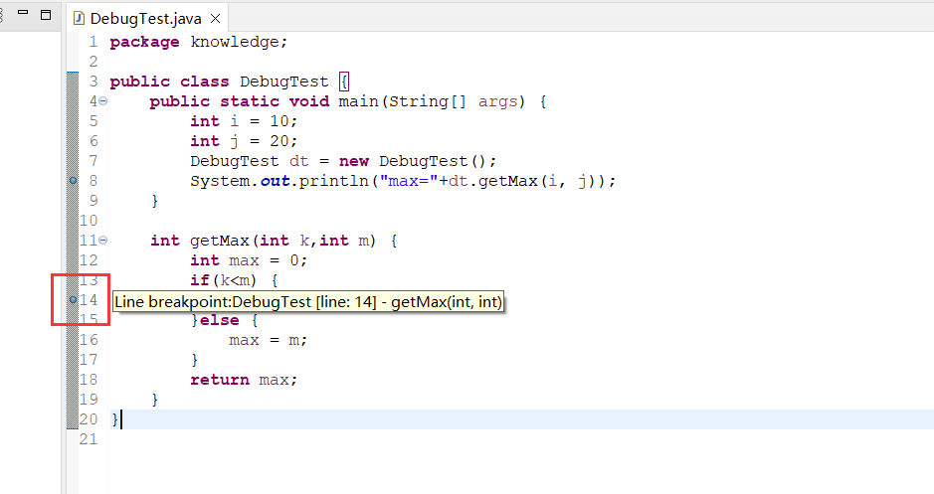Click the '}else {' line
Image resolution: width=934 pixels, height=494 pixels.
coord(224,320)
